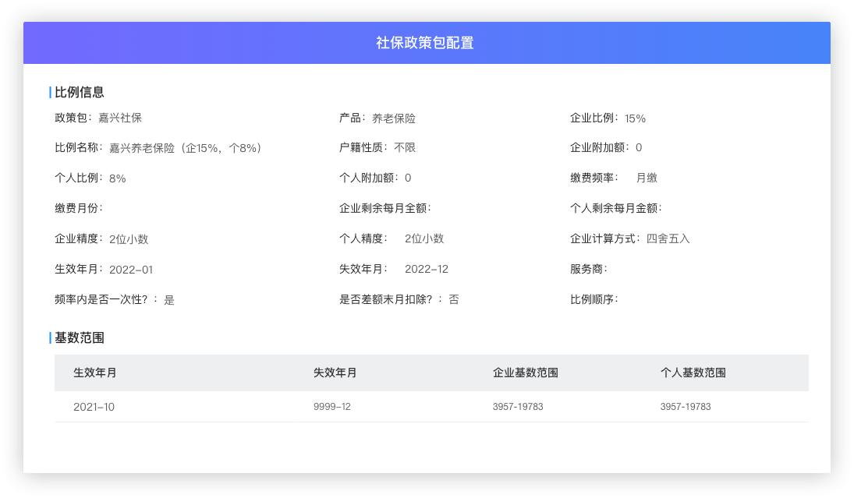Click the 生效年月 table column header
The image size is (854, 498).
pyautogui.click(x=95, y=373)
